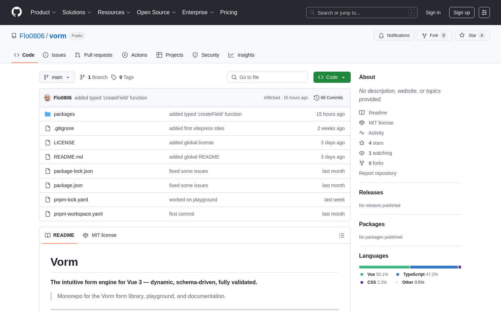Focus the Search or jump to field
This screenshot has height=313, width=501.
362,13
